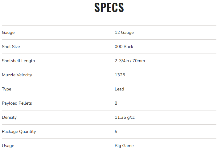
Task: Select the Big Game value
Action: pos(124,146)
